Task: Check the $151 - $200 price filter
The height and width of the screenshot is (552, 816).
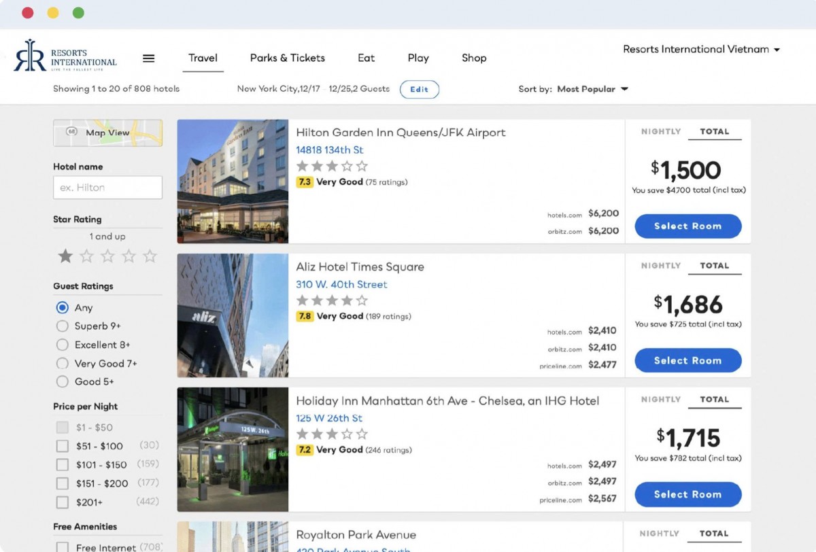Action: coord(63,483)
